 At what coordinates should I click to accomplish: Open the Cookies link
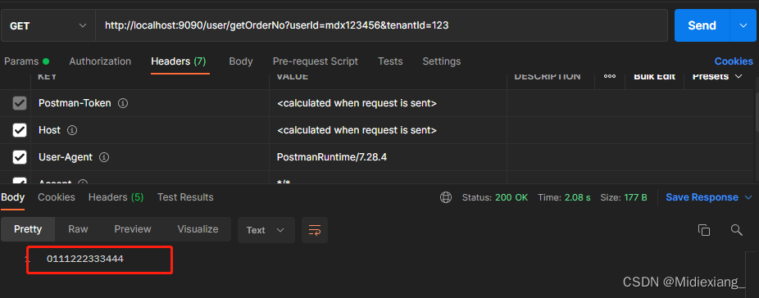pos(734,61)
